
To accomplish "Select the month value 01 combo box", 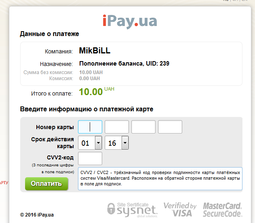I will pyautogui.click(x=90, y=143).
